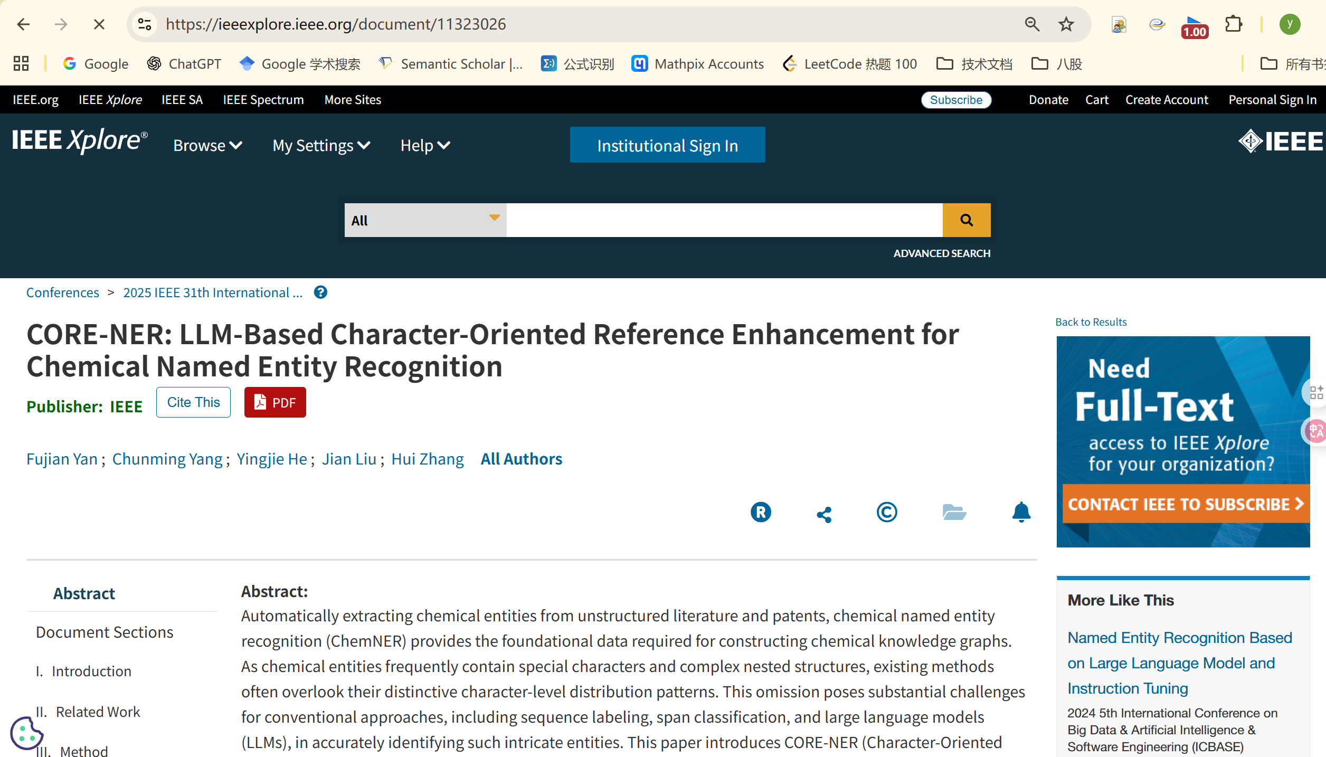Click the Cite This button
The height and width of the screenshot is (757, 1326).
coord(193,402)
